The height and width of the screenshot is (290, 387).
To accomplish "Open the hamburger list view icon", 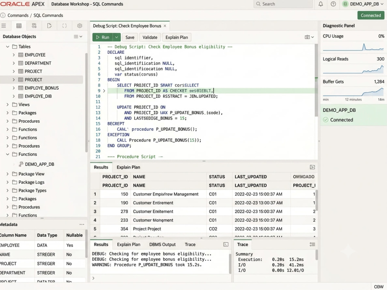I will pos(4,26).
